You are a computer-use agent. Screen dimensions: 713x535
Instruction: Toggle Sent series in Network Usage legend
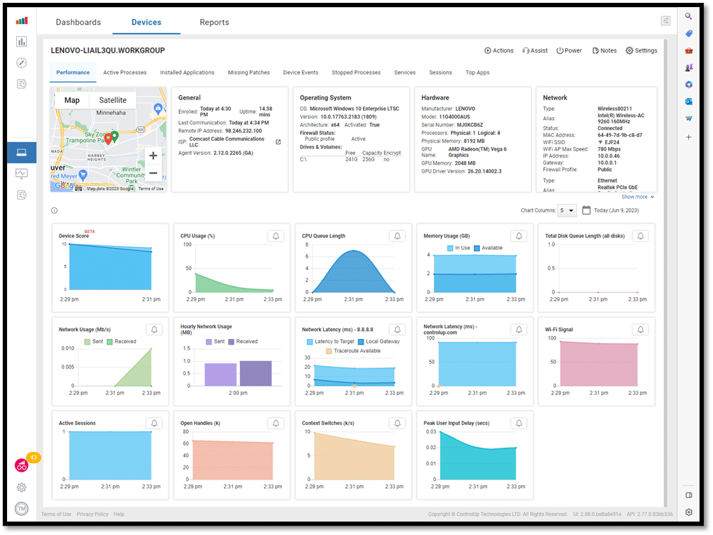click(x=94, y=342)
